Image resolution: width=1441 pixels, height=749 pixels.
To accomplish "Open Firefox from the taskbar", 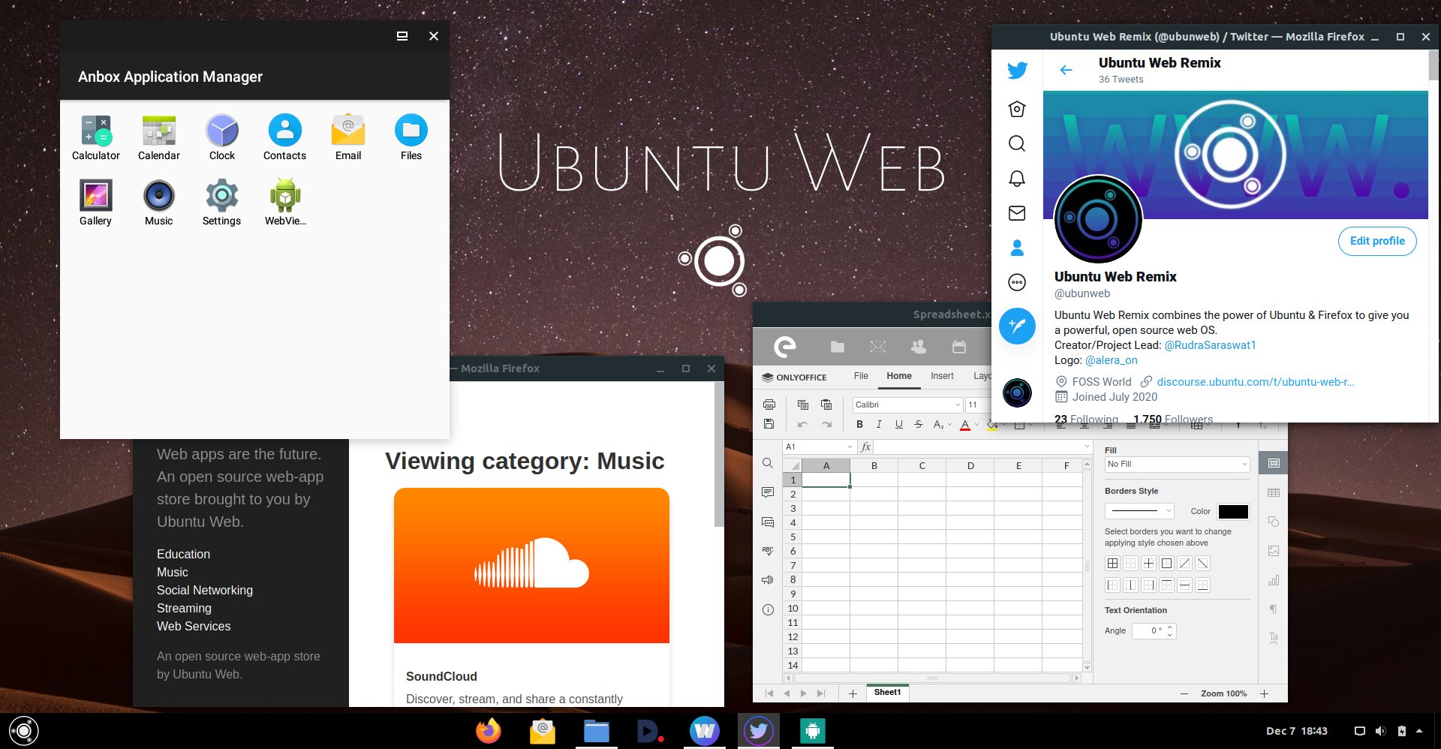I will click(489, 730).
